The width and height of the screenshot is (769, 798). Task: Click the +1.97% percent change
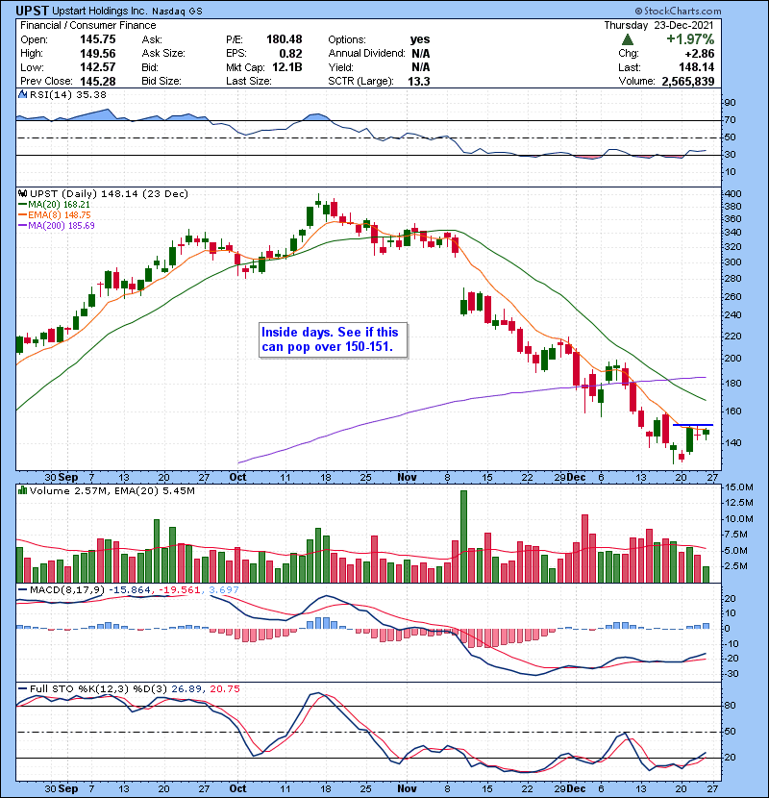[x=690, y=39]
